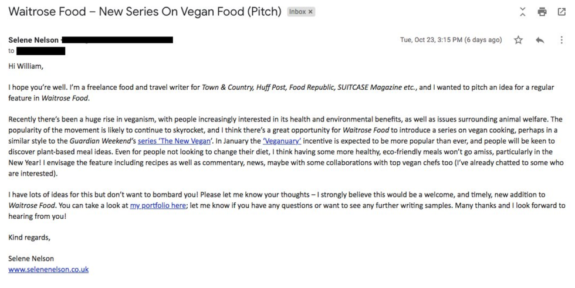Click the email subject line title

pyautogui.click(x=145, y=12)
